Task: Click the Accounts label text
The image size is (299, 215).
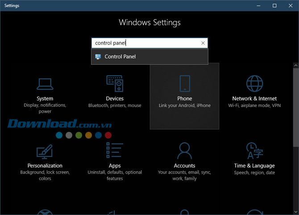Action: [x=185, y=166]
